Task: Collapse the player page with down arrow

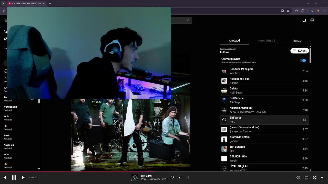Action: coord(322,177)
